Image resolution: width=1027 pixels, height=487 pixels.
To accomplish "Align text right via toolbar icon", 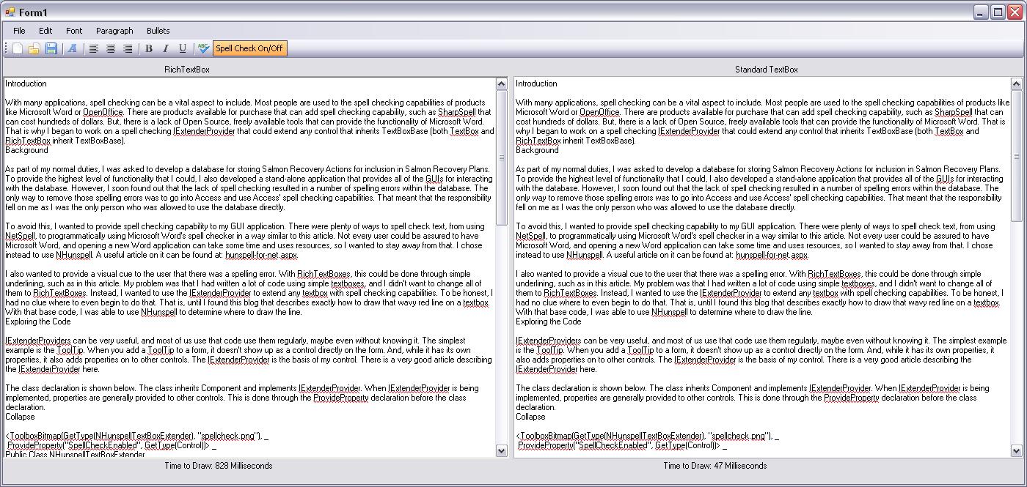I will 128,49.
